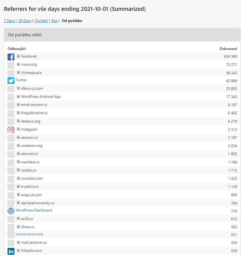Image resolution: width=241 pixels, height=256 pixels.
Task: Click the Facebook logo icon
Action: pyautogui.click(x=11, y=57)
